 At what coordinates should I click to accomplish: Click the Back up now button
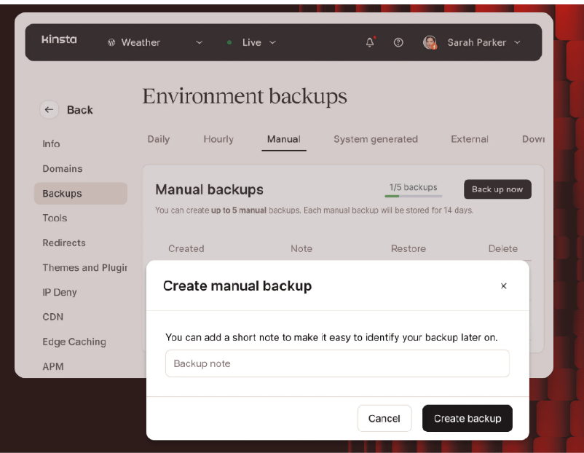[497, 189]
